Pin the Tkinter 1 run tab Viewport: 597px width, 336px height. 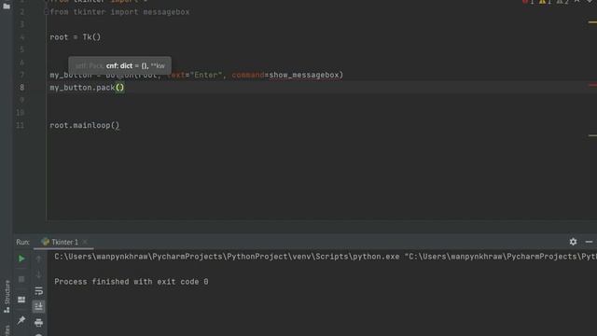click(21, 320)
